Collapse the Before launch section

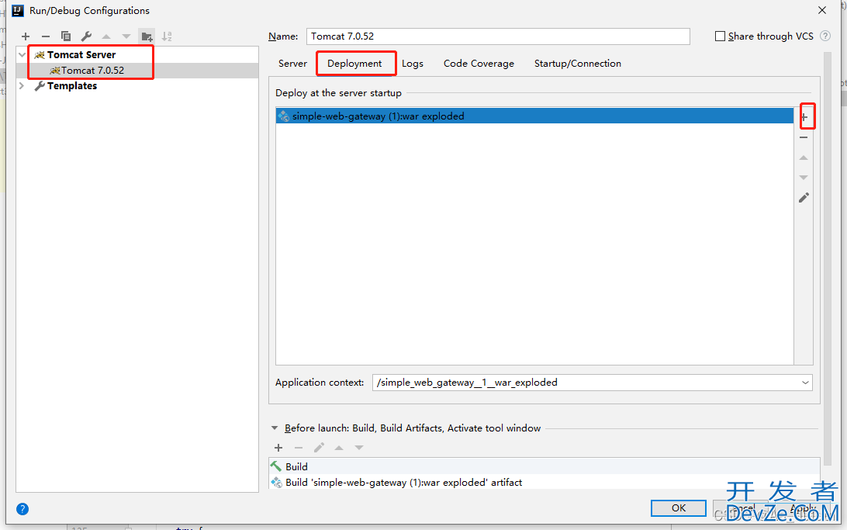[x=275, y=428]
